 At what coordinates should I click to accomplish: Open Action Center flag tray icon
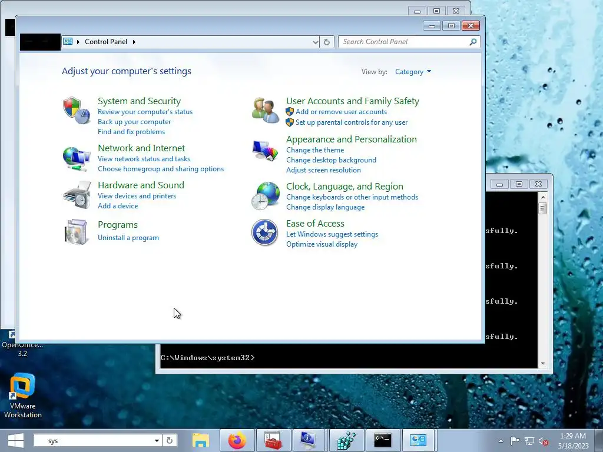(x=515, y=440)
